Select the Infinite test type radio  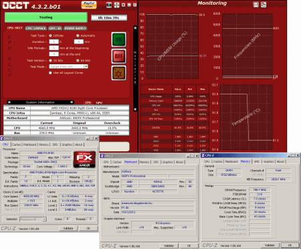(x=50, y=35)
